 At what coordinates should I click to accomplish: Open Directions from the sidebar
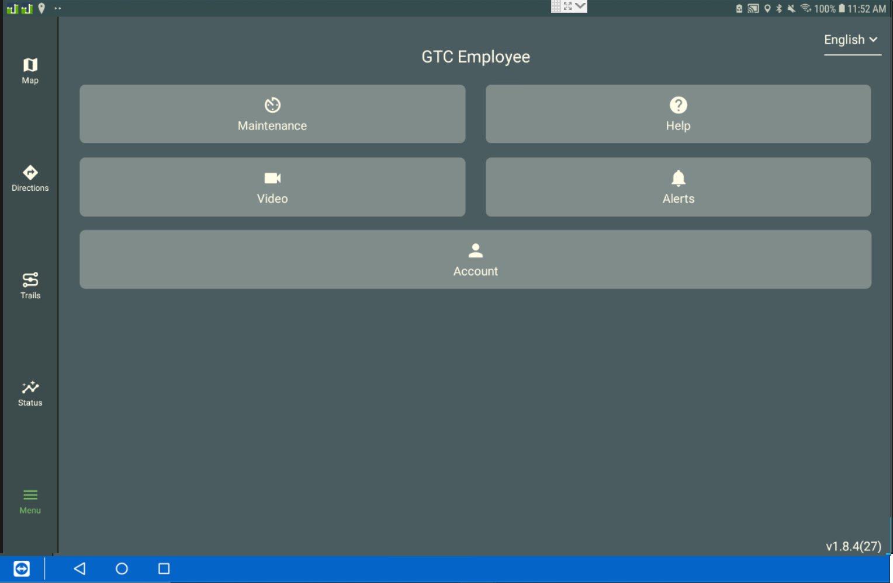tap(30, 178)
